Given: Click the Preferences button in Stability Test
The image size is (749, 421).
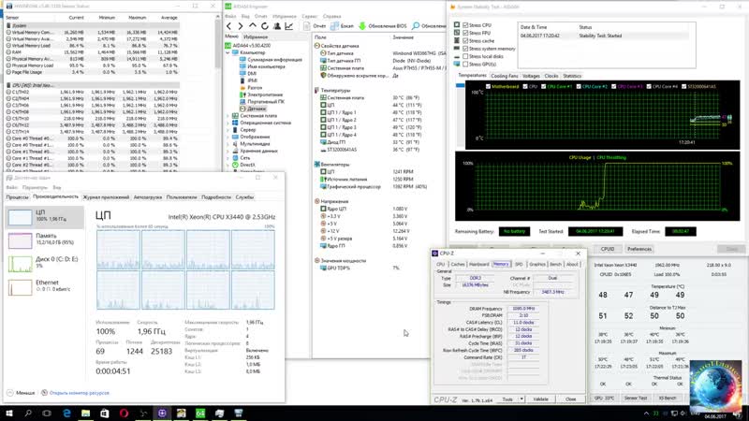Looking at the screenshot, I should point(639,249).
